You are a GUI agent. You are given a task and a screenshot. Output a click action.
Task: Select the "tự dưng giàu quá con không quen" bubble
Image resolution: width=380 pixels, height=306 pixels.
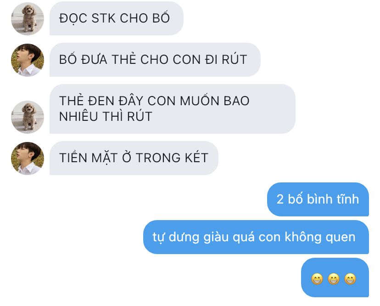point(256,237)
